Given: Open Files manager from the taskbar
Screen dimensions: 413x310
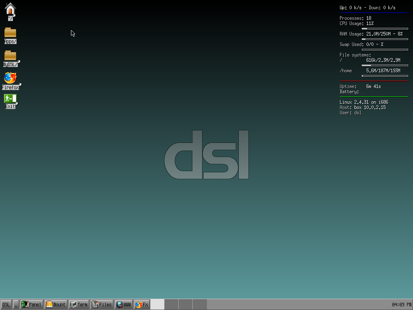Looking at the screenshot, I should coord(102,304).
